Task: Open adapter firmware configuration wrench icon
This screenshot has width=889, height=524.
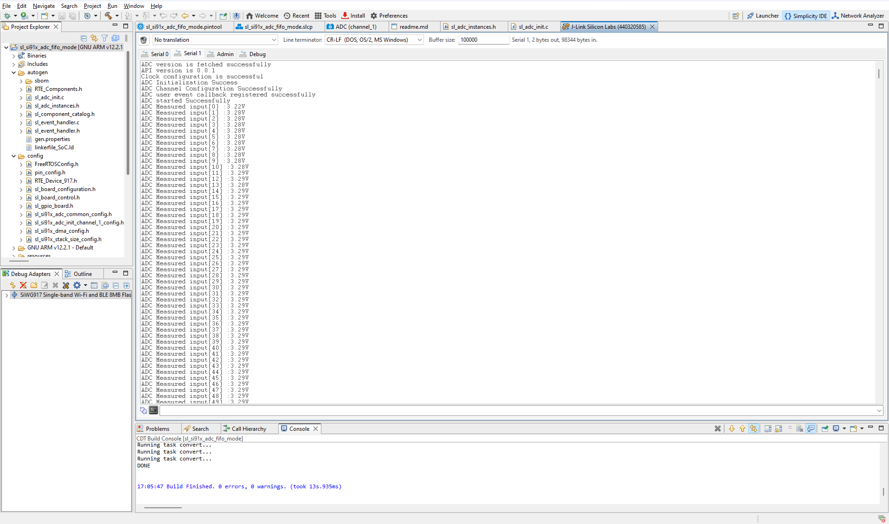Action: 66,285
